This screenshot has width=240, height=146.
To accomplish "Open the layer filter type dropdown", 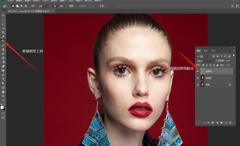I will click(203, 56).
